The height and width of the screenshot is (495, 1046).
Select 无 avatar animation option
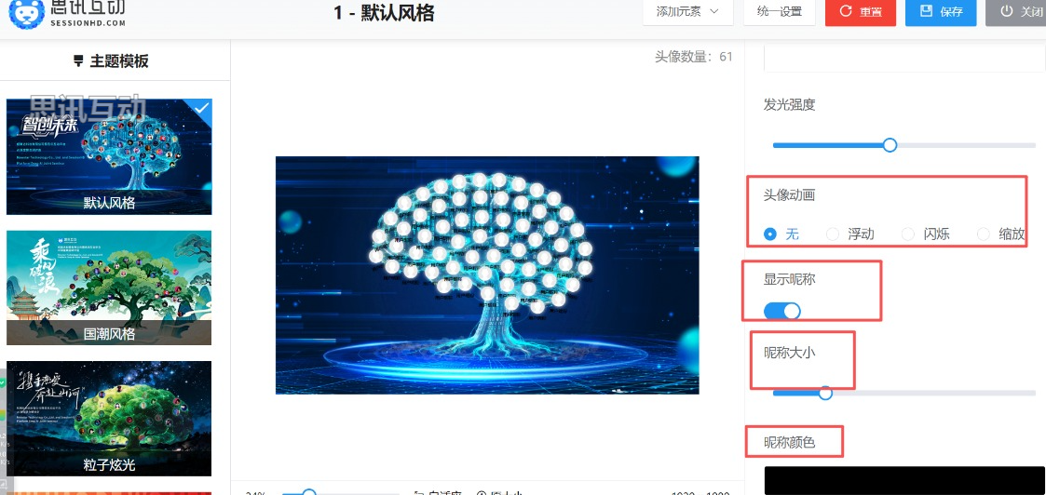click(770, 234)
